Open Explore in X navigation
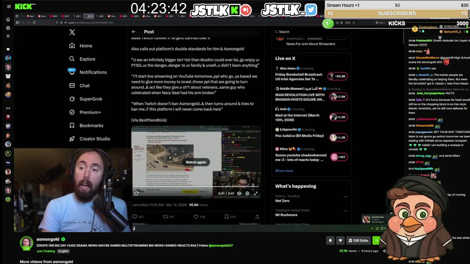This screenshot has height=264, width=470. pos(82,59)
